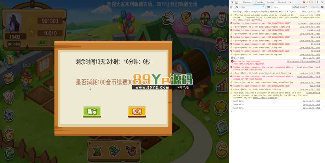The height and width of the screenshot is (163, 325).
Task: Switch to the Sources tab
Action: 270,2
